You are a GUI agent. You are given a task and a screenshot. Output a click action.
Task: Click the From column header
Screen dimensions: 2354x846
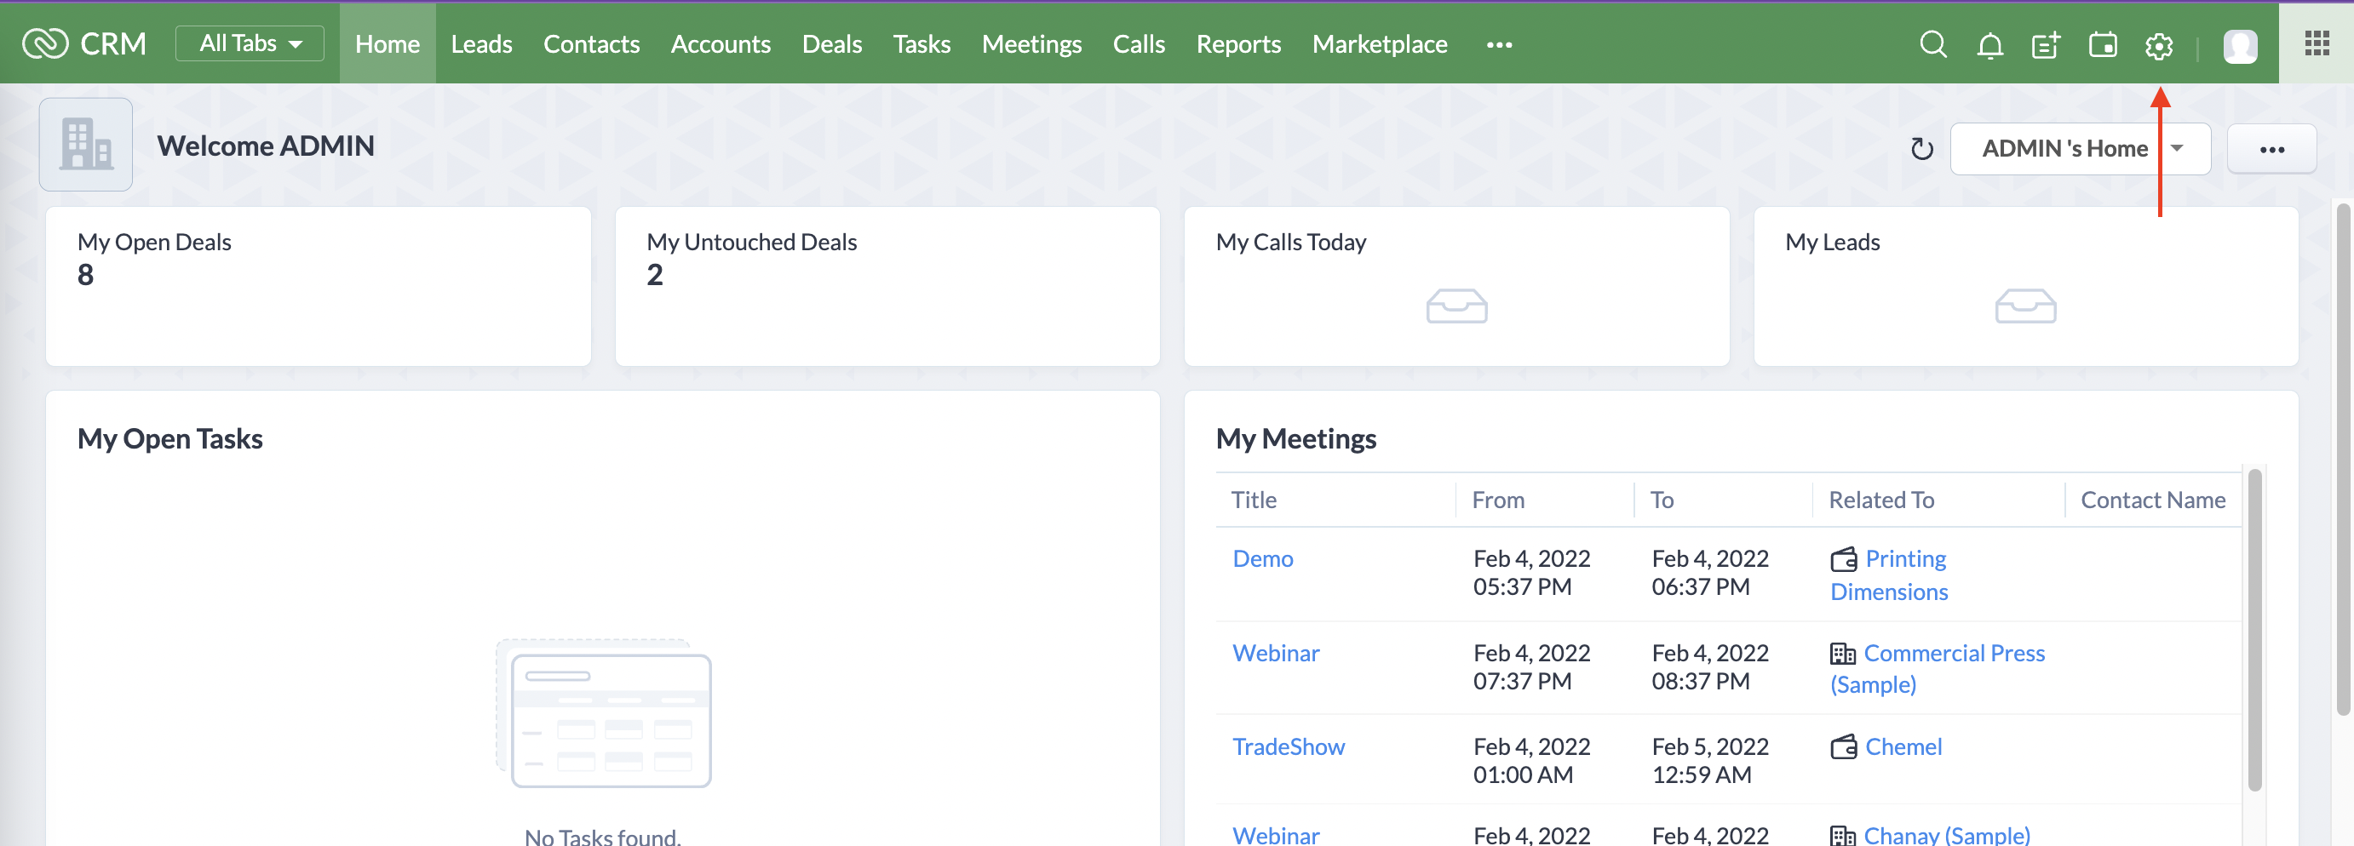click(x=1498, y=500)
